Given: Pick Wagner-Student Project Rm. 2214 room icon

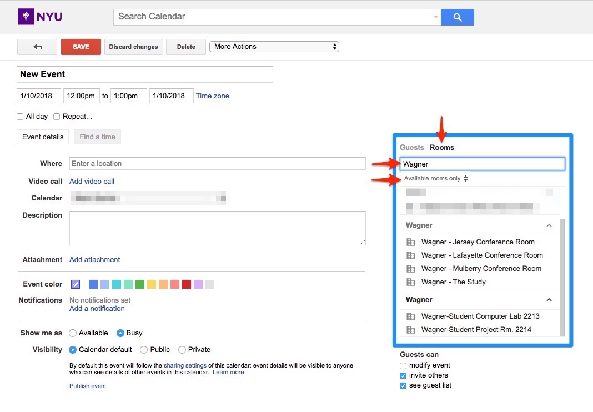Looking at the screenshot, I should [411, 330].
